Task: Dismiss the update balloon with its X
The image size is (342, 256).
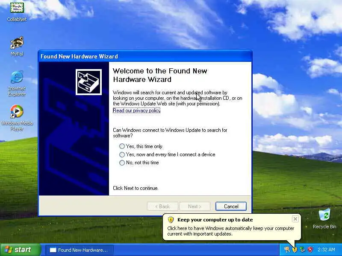Action: click(295, 219)
